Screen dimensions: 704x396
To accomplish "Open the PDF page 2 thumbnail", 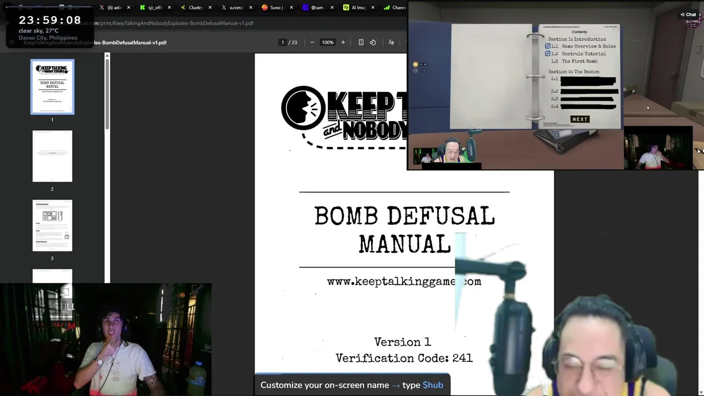I will 52,156.
